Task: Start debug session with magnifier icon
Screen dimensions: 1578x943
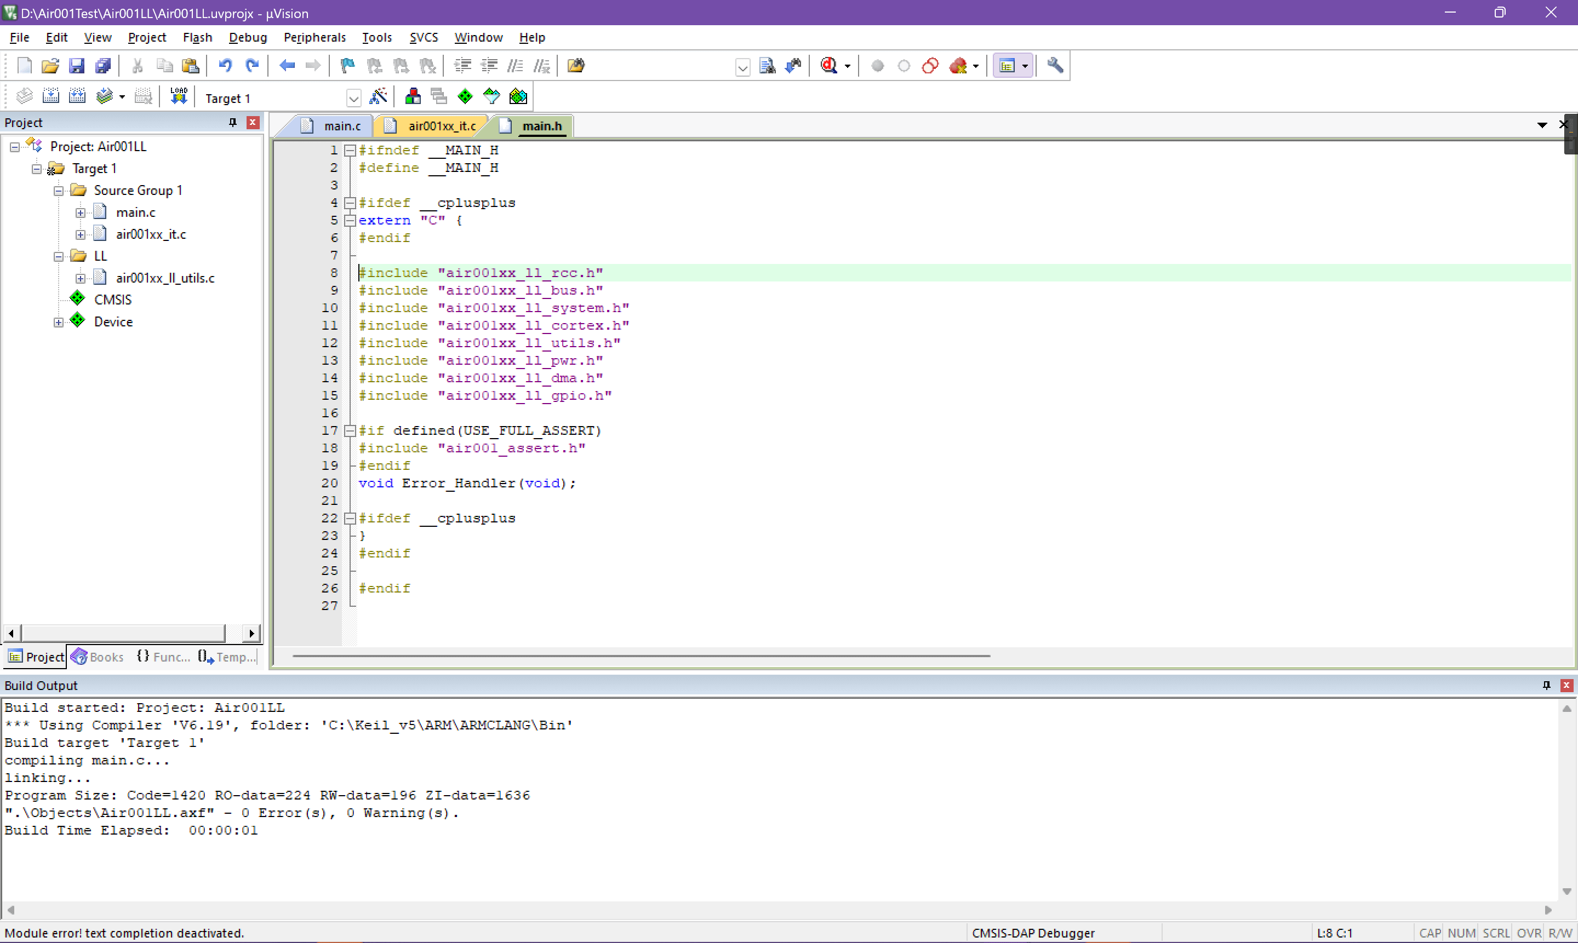Action: coord(828,66)
